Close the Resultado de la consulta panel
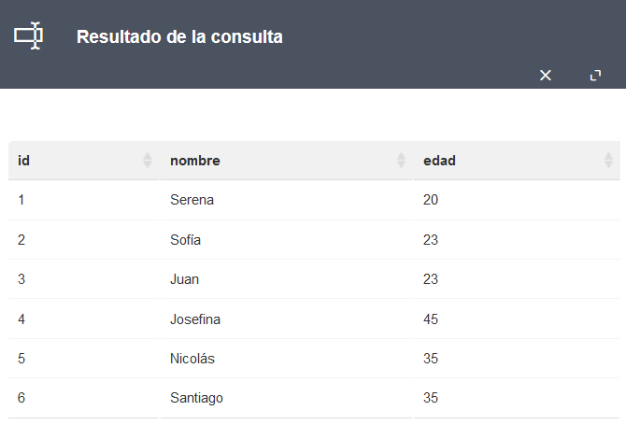The image size is (626, 439). coord(546,75)
